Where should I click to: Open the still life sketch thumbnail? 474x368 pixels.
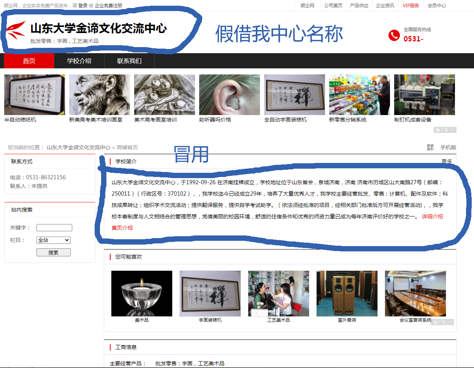pyautogui.click(x=165, y=95)
